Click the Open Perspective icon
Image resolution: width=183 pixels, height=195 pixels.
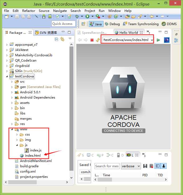coord(83,24)
